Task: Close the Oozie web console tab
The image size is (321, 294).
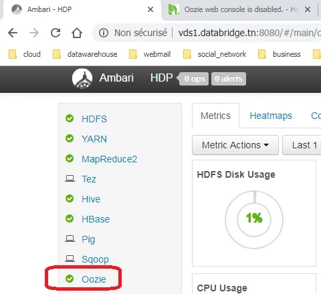Action: click(308, 9)
